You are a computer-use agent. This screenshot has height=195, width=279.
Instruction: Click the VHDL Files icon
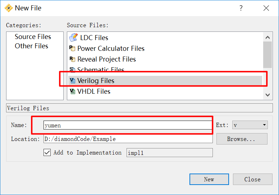[x=72, y=91]
